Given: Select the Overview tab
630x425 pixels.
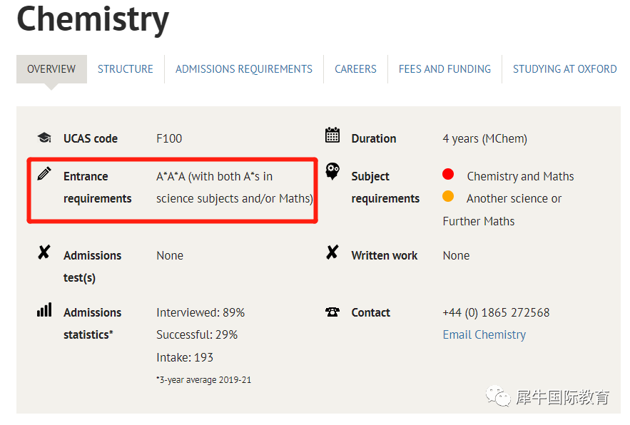Looking at the screenshot, I should [x=51, y=69].
